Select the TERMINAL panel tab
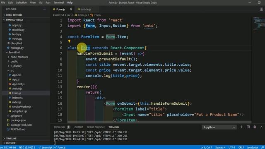Image resolution: width=265 pixels, height=149 pixels. point(114,127)
